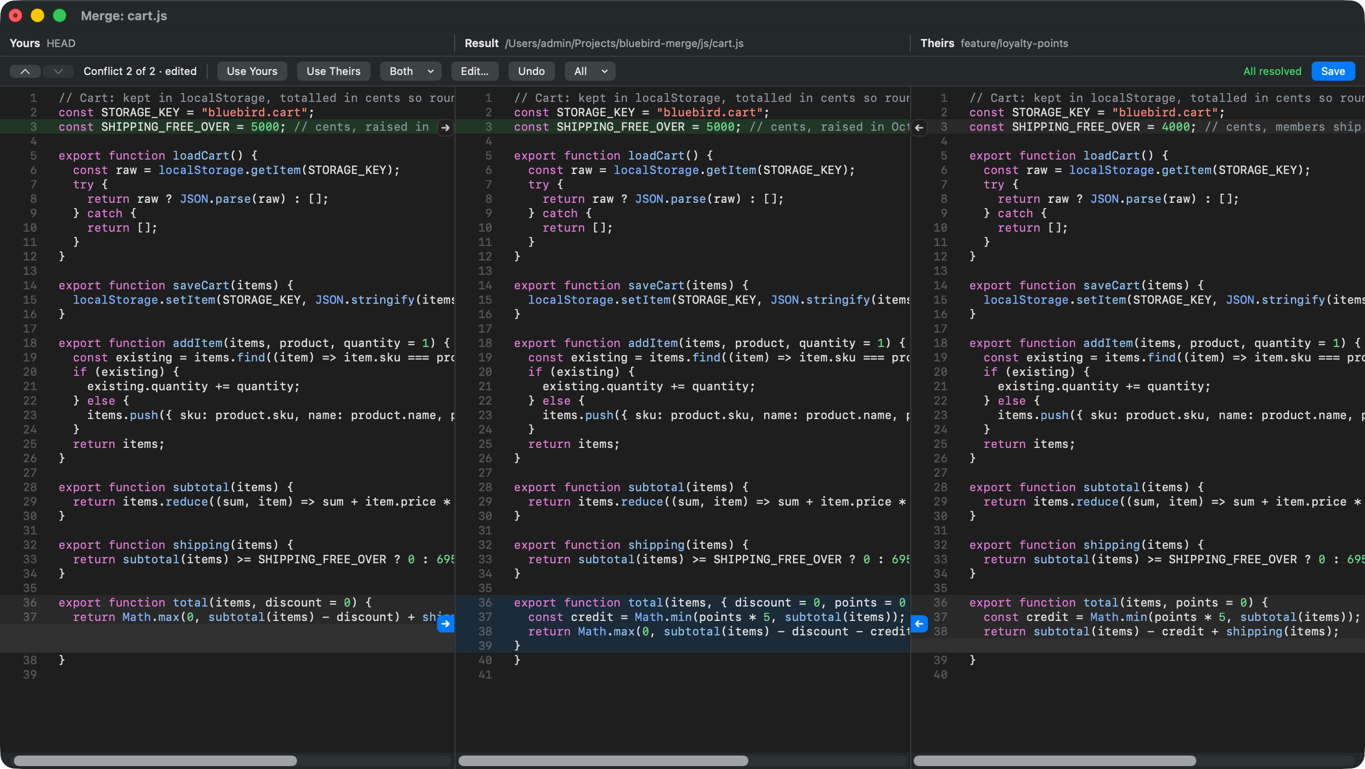Apply Theirs blue arrow on line 37
The image size is (1365, 769).
click(x=919, y=624)
